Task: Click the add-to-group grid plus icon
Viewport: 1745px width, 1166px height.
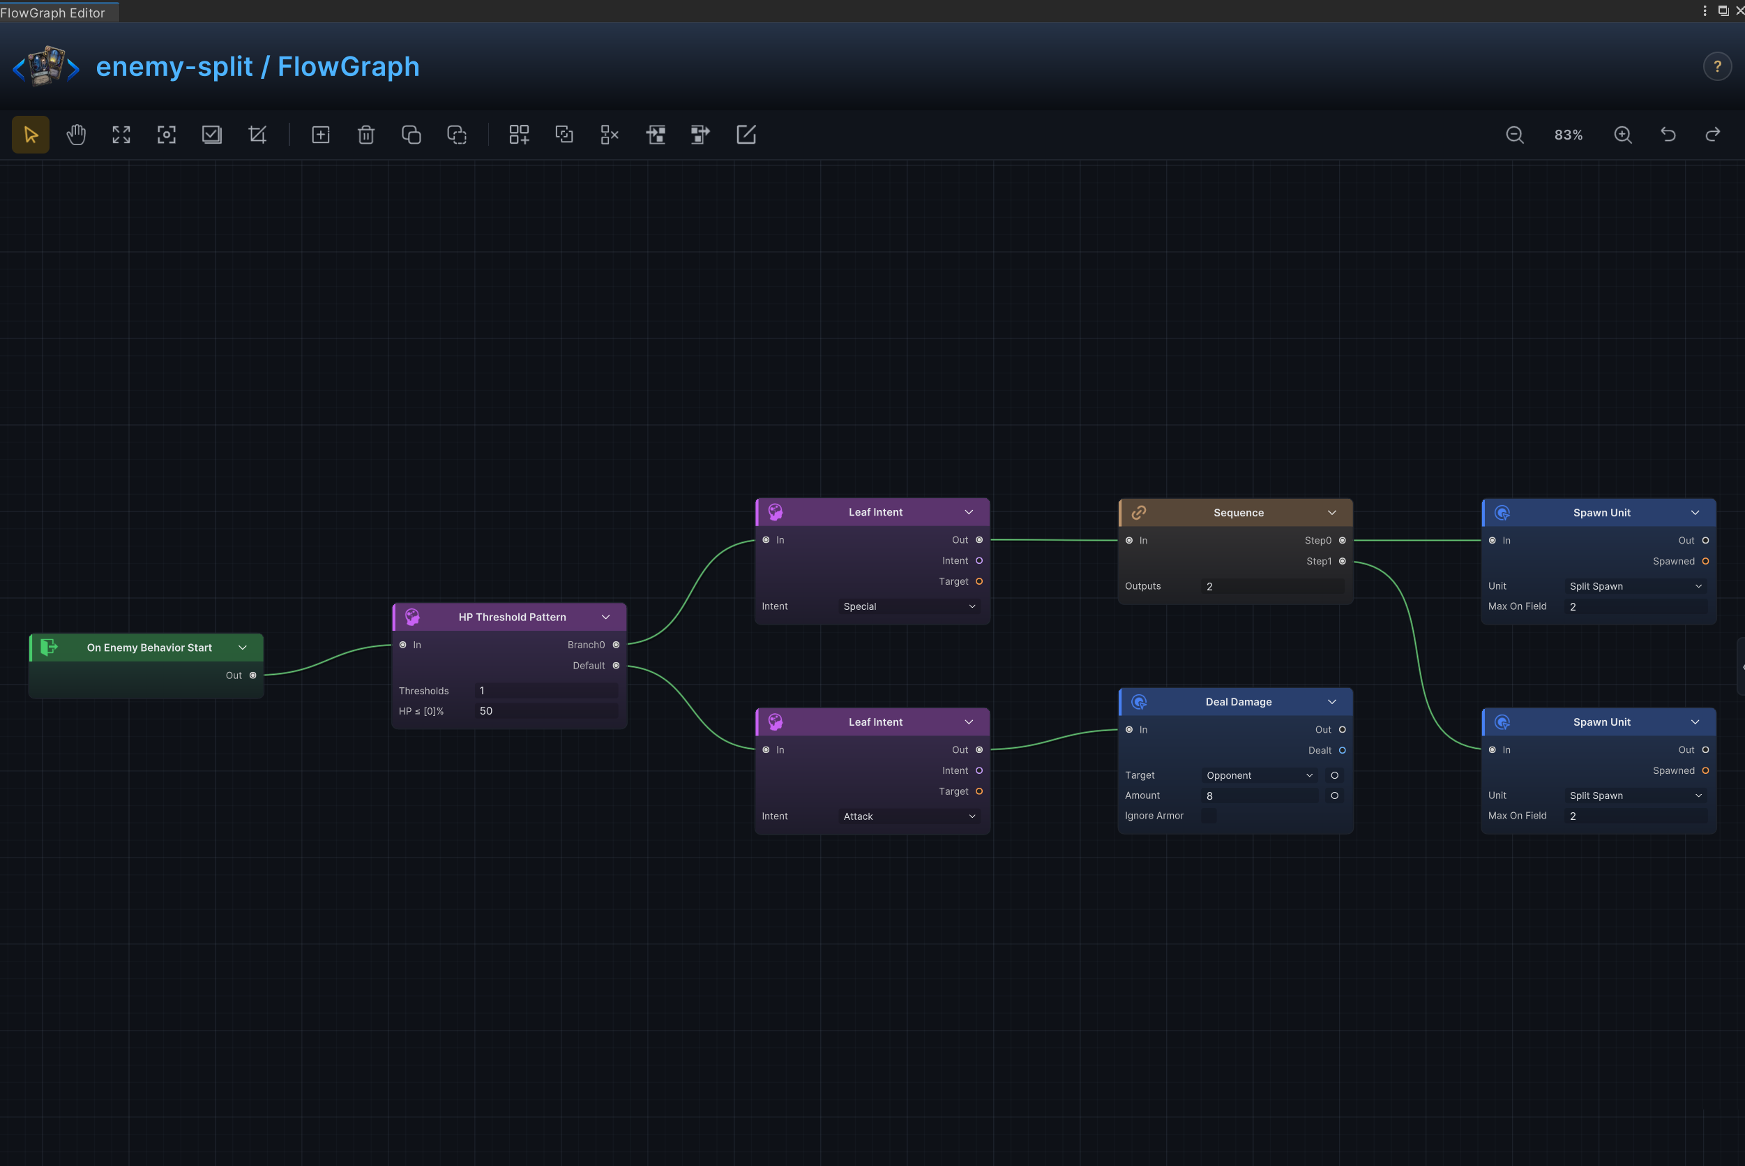Action: [x=519, y=135]
